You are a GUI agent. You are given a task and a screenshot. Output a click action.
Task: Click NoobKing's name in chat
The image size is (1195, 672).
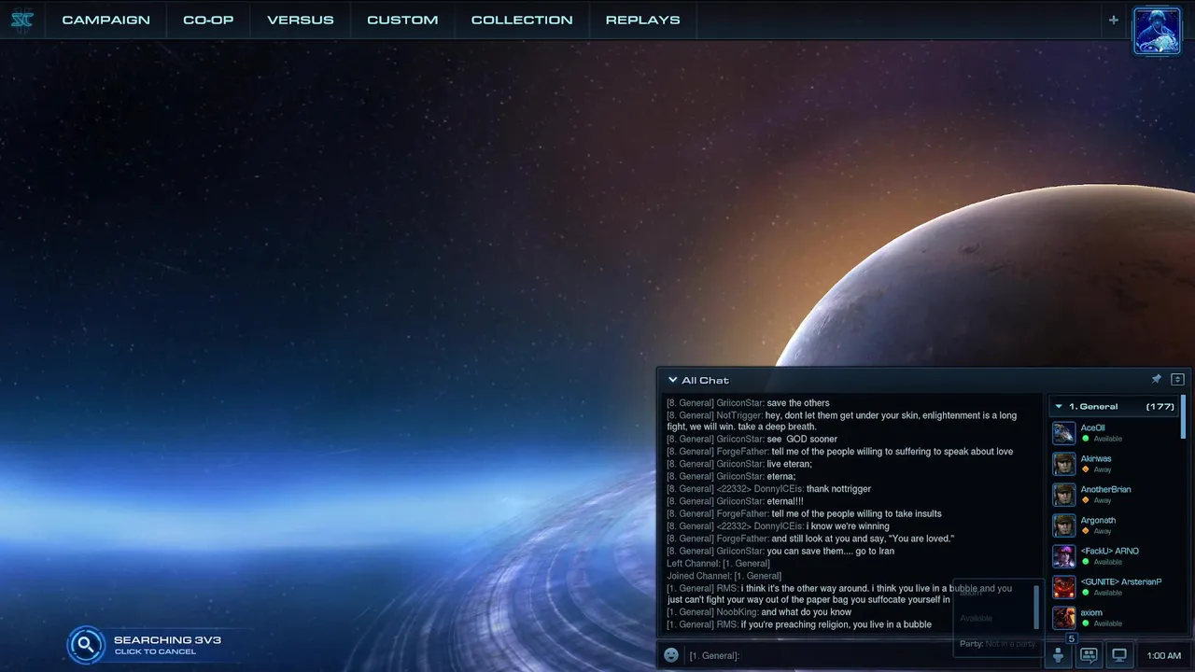[x=737, y=612]
